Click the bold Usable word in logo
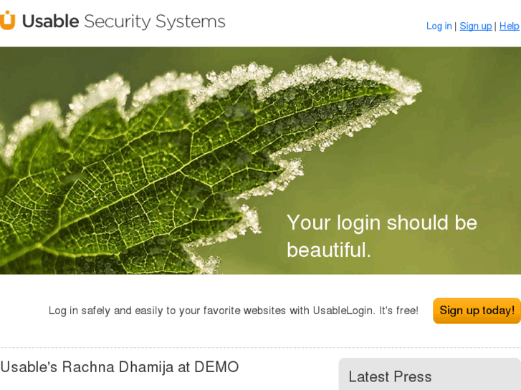Viewport: 521px width, 390px height. point(50,21)
